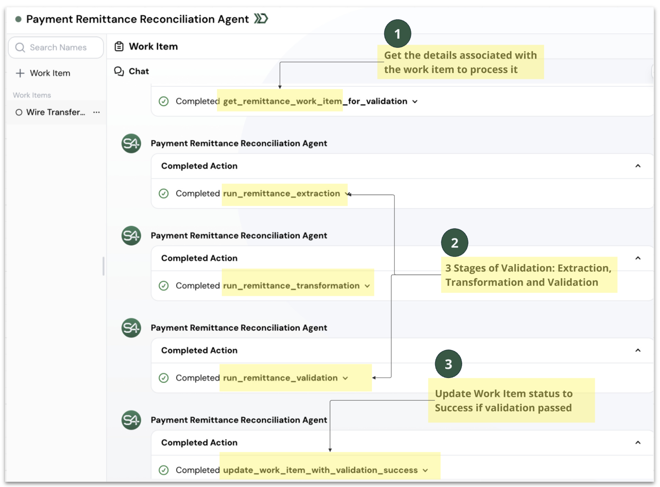Collapse the Completed Action card for run_remittance_transformation

(x=638, y=258)
